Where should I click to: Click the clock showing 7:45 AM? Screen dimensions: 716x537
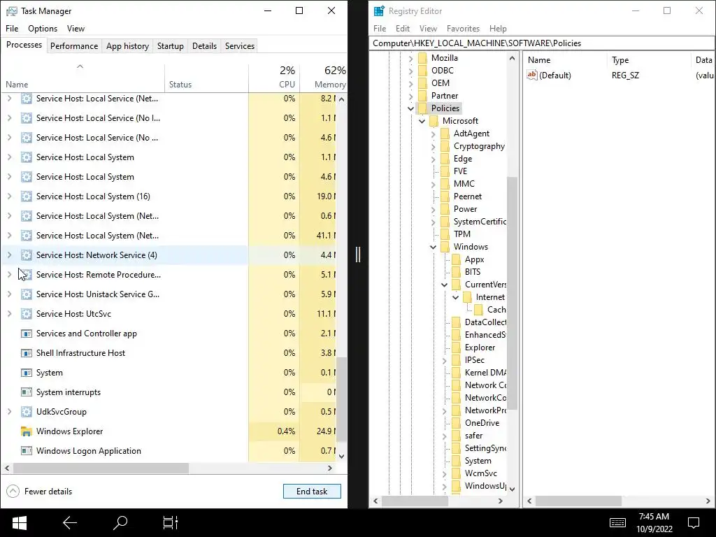tap(654, 517)
